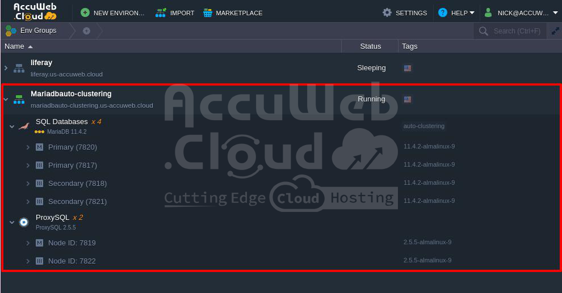This screenshot has width=562, height=293.
Task: Click the expand panel icon beside search
Action: pyautogui.click(x=555, y=31)
